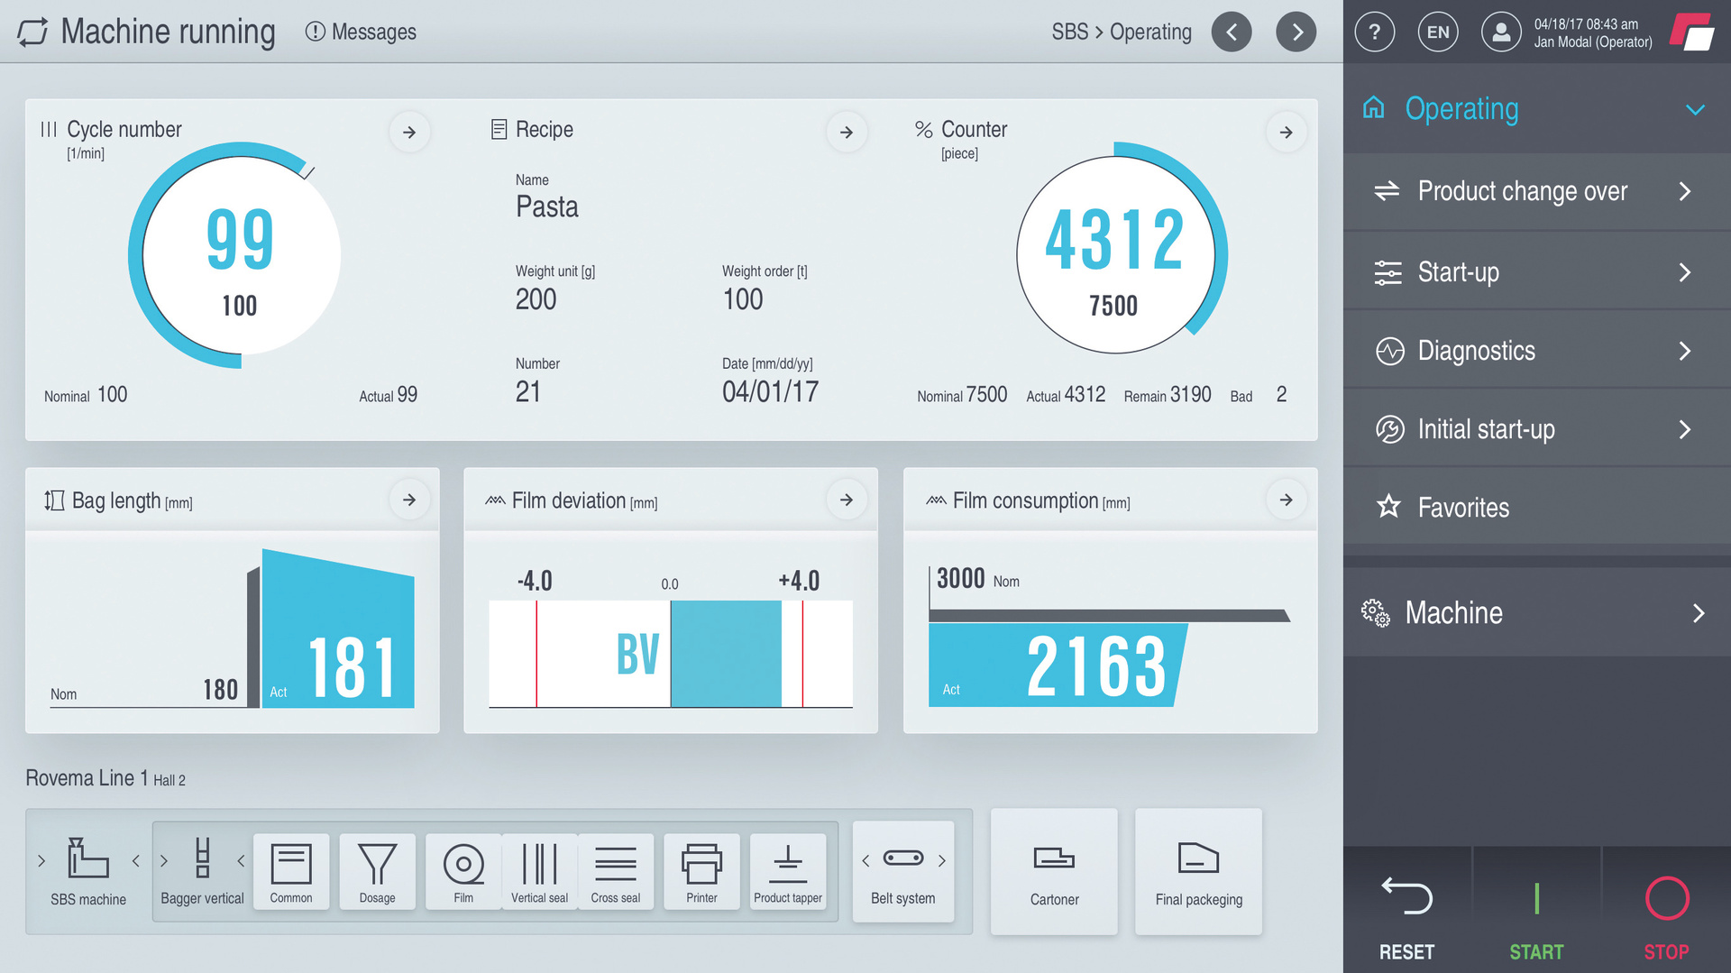This screenshot has height=973, width=1731.
Task: Click the Film deviation BV gauge
Action: pos(670,654)
